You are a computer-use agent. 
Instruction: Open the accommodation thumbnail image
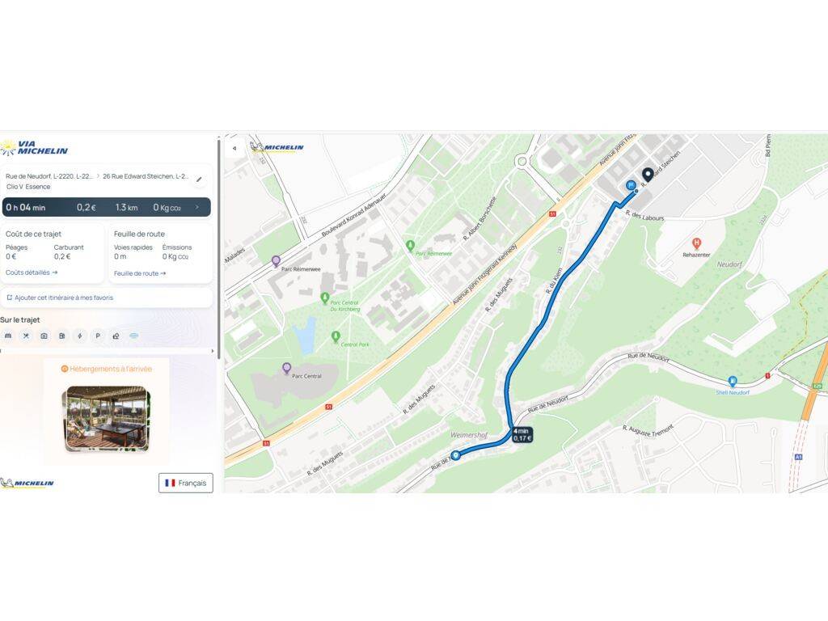click(108, 418)
